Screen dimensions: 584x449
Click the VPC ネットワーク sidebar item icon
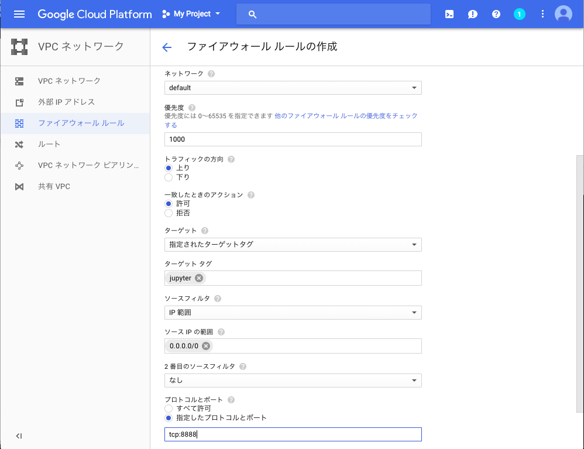pyautogui.click(x=19, y=81)
